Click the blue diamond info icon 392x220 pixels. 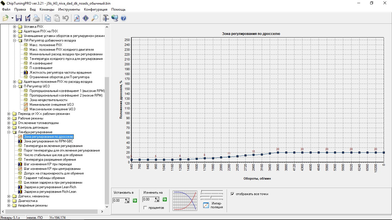[x=86, y=18]
